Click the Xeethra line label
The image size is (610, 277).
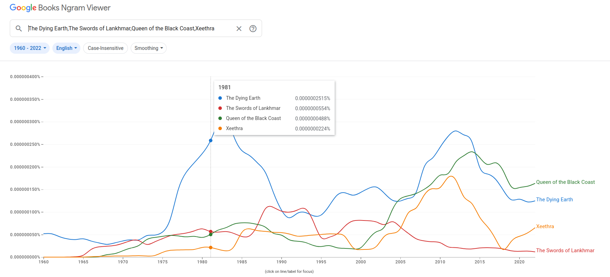point(545,226)
